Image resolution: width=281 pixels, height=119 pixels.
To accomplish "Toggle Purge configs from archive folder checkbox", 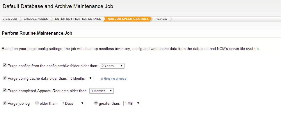I will 4,65.
